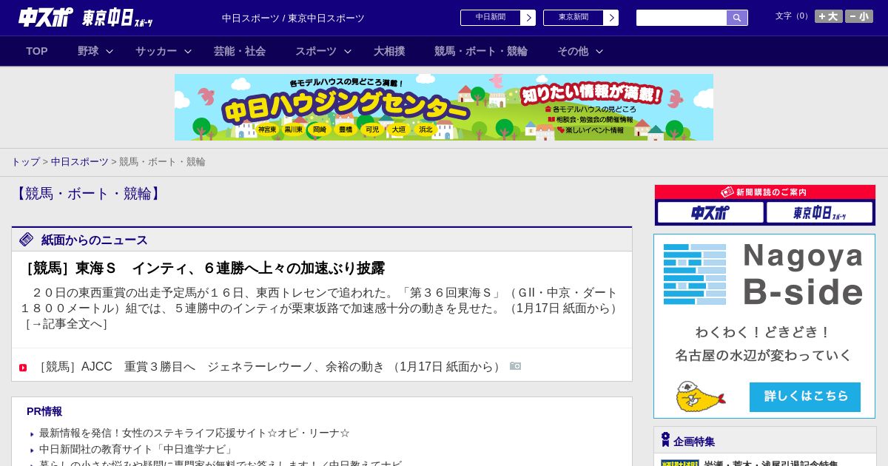This screenshot has height=466, width=888.
Task: Click the red bullet icon beside AJCC article
Action: pyautogui.click(x=23, y=368)
